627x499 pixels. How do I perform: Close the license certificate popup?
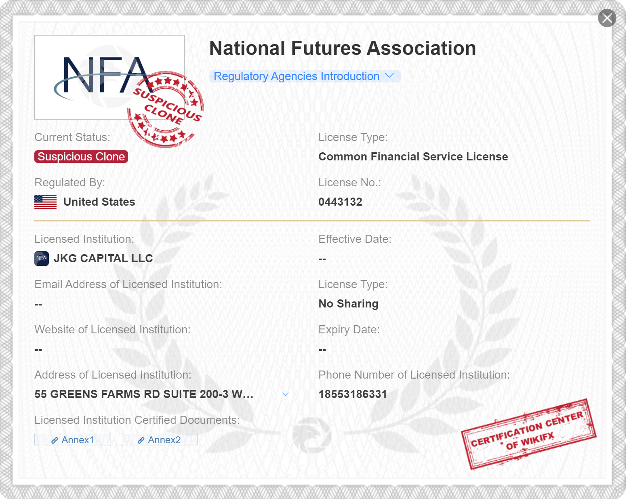click(607, 18)
